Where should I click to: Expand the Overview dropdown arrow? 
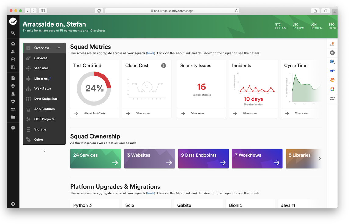click(59, 48)
